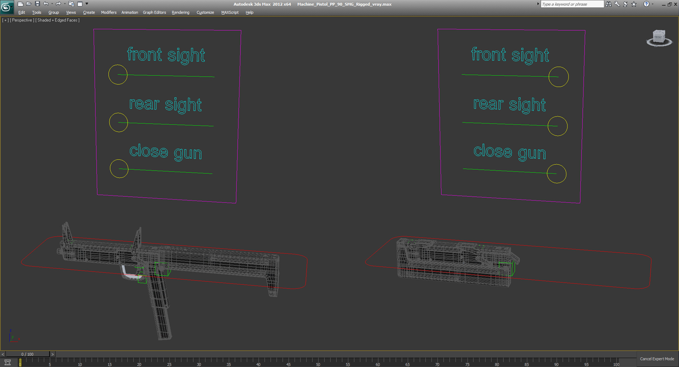Open the Views menu
This screenshot has height=367, width=679.
pyautogui.click(x=71, y=12)
